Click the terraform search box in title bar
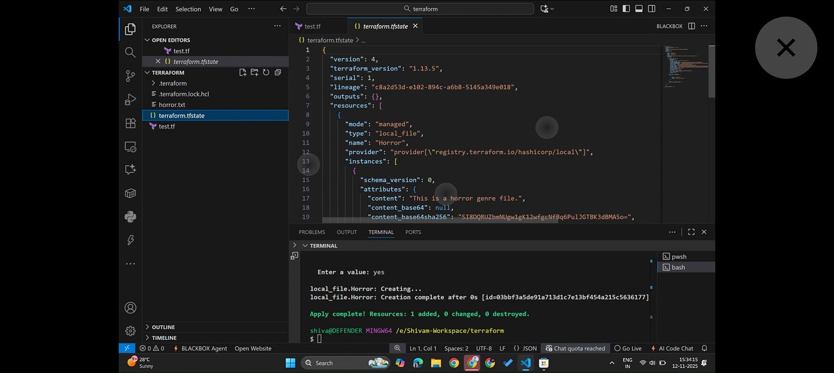Viewport: 834px width, 373px height. coord(420,9)
